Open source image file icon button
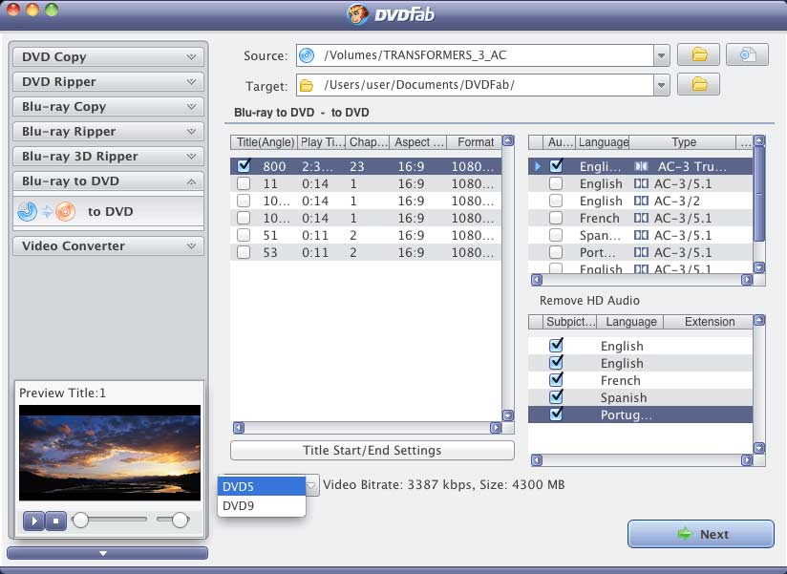The image size is (787, 574). pyautogui.click(x=747, y=54)
